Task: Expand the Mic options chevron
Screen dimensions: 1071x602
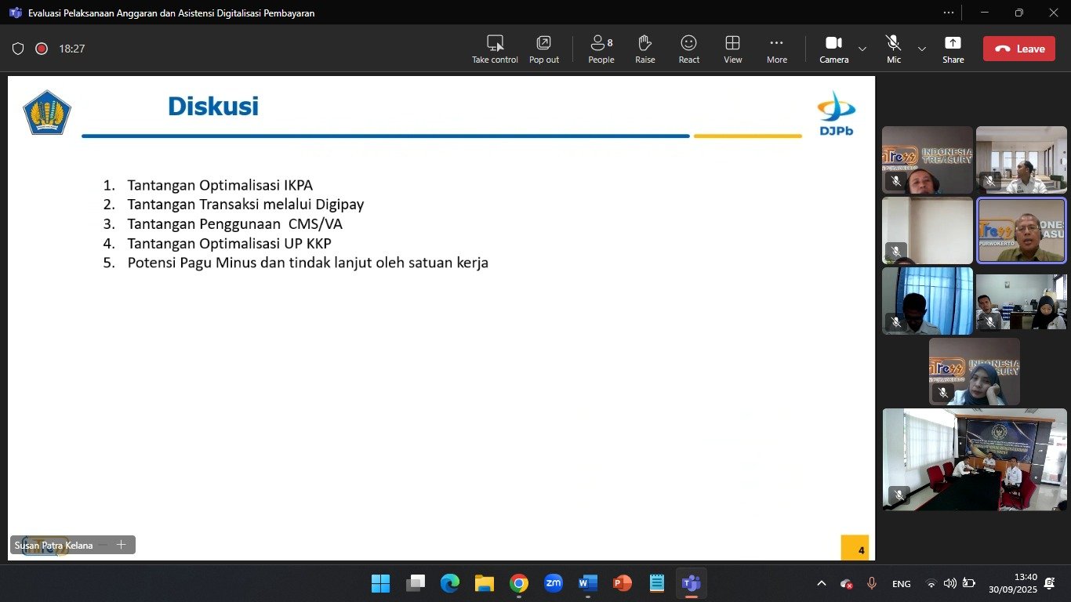Action: click(922, 49)
